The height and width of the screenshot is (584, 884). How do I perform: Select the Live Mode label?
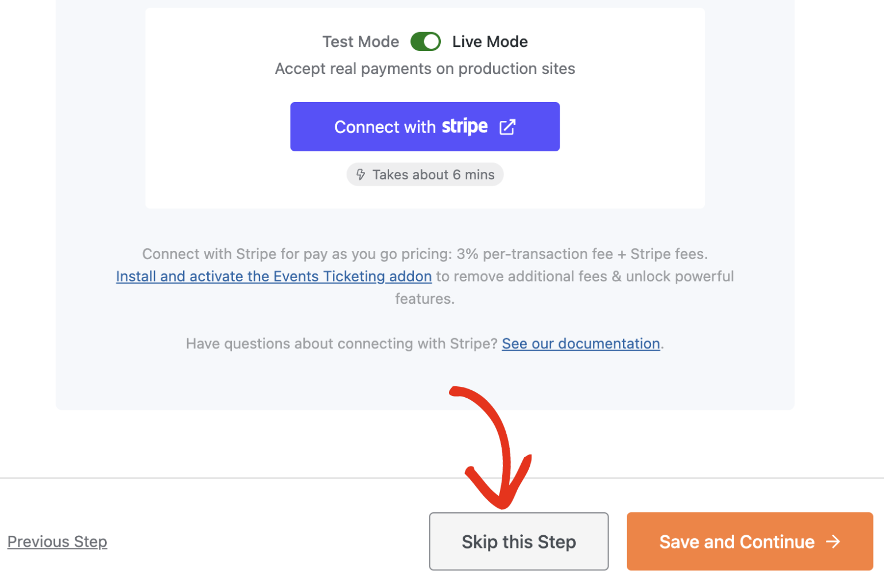pos(490,42)
